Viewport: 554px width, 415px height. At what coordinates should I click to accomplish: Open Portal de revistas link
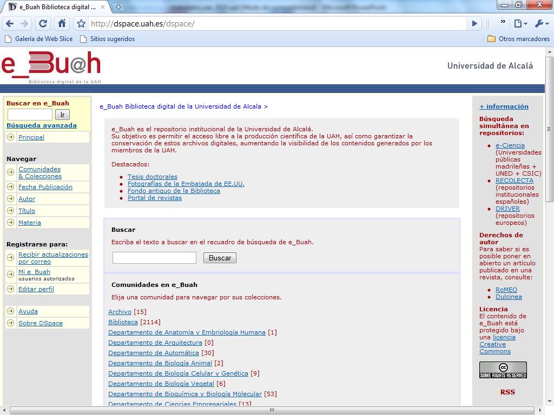pos(154,198)
